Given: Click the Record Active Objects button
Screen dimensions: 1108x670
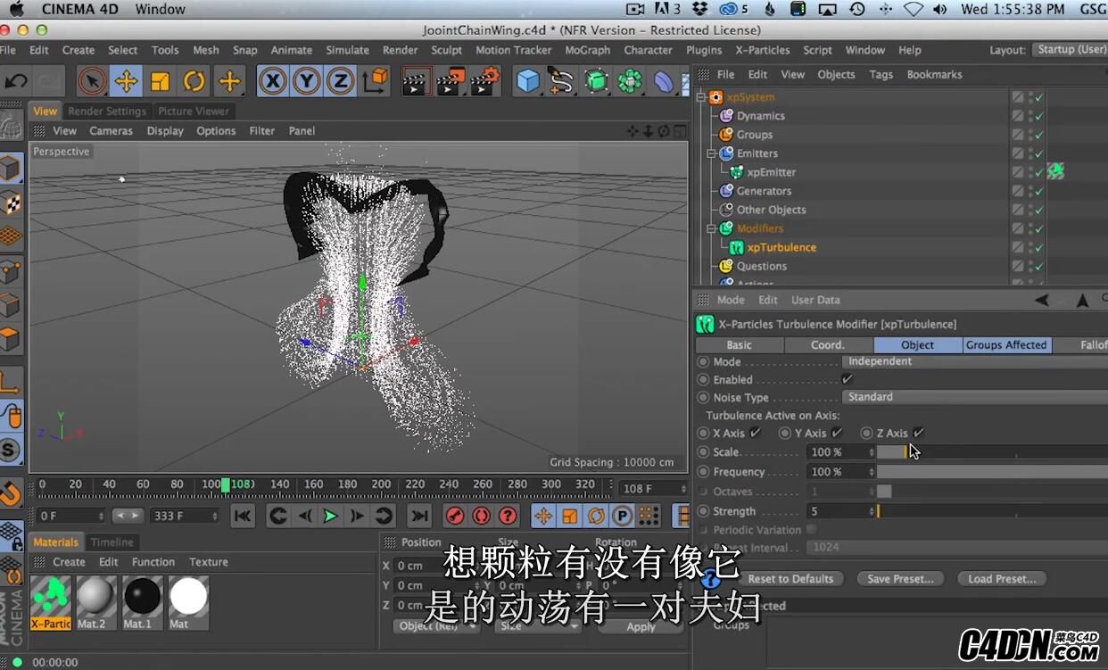Looking at the screenshot, I should click(x=455, y=516).
